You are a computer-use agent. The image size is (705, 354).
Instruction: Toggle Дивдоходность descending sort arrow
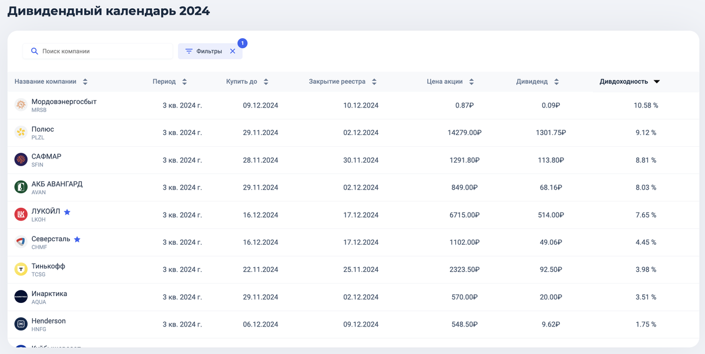(657, 82)
